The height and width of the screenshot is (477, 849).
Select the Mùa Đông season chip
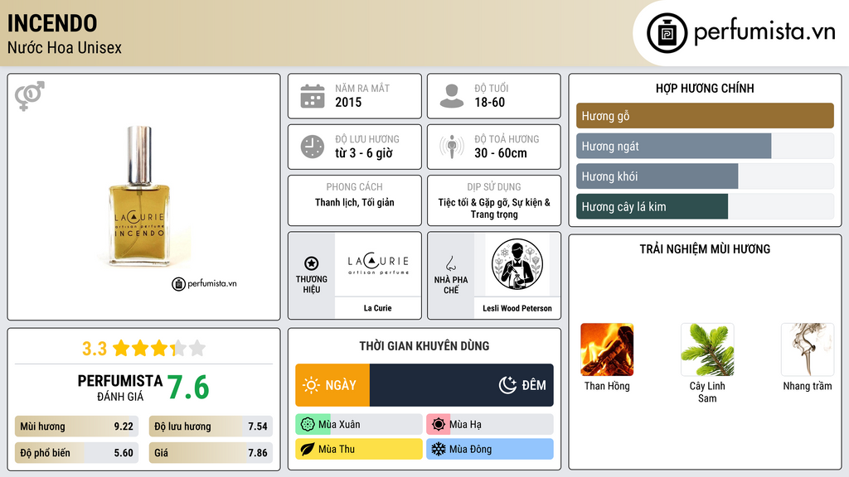click(x=490, y=449)
